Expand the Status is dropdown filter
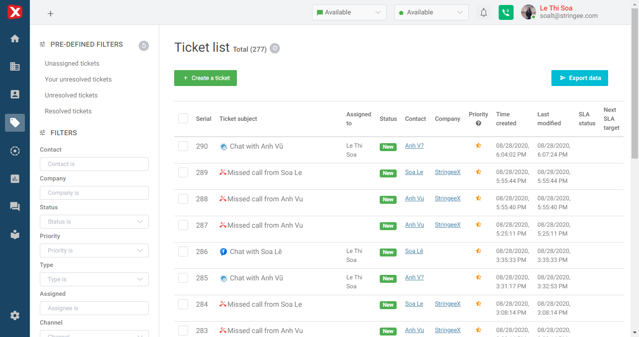The height and width of the screenshot is (337, 639). pos(94,222)
